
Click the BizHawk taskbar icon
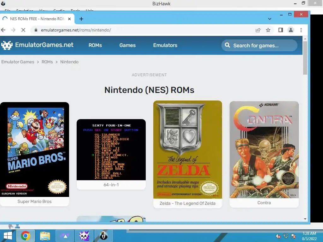[104, 236]
